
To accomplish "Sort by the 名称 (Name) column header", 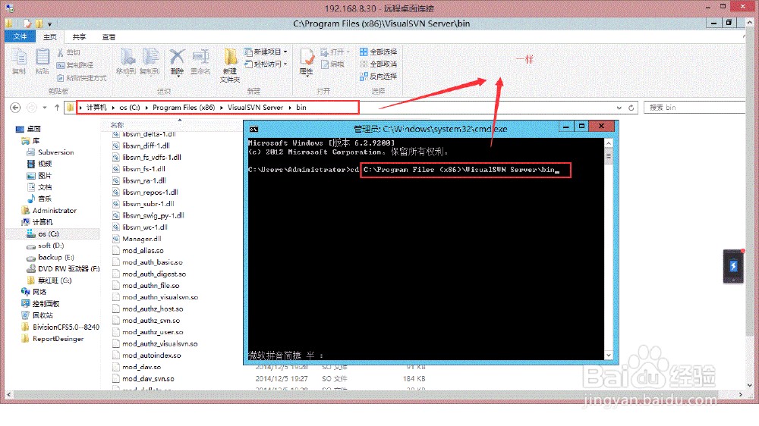I will click(x=117, y=125).
